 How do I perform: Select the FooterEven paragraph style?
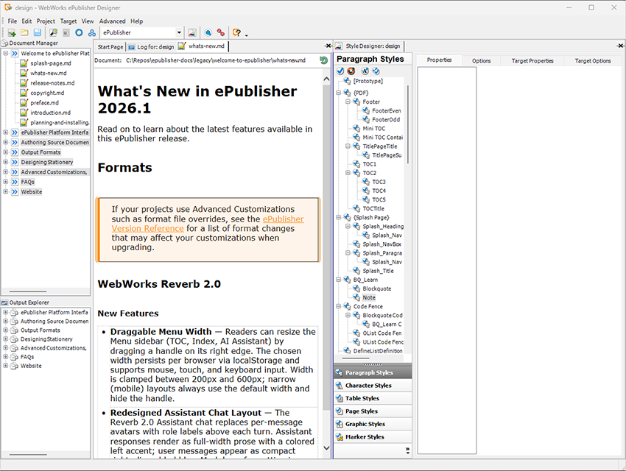click(386, 110)
